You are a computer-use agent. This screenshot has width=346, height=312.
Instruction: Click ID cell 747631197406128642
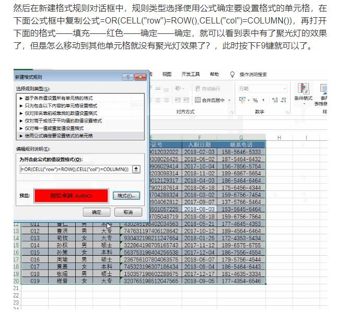click(151, 231)
